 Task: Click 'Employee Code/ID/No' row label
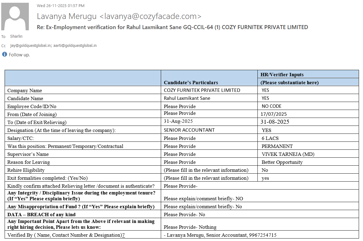point(32,106)
